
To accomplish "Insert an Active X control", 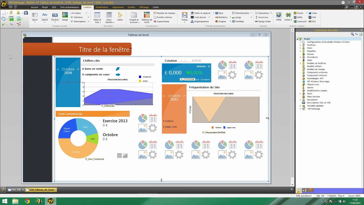I will pos(288,17).
